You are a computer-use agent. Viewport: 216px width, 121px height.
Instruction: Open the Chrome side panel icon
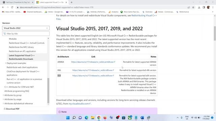tap(204, 7)
